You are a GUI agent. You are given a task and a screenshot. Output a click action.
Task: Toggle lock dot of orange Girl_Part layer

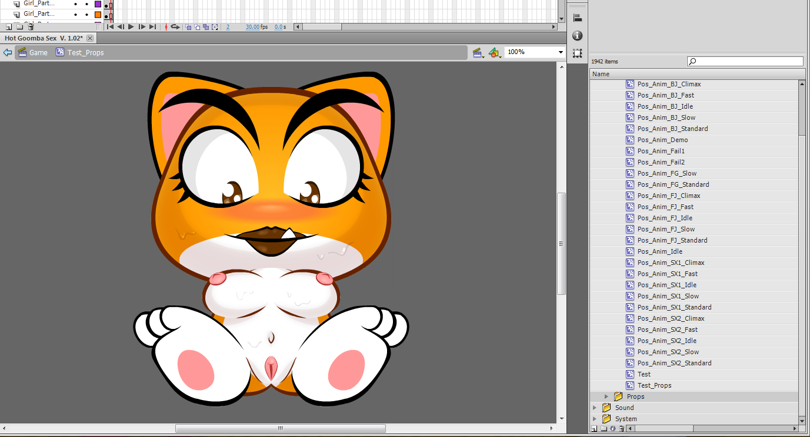tap(86, 14)
